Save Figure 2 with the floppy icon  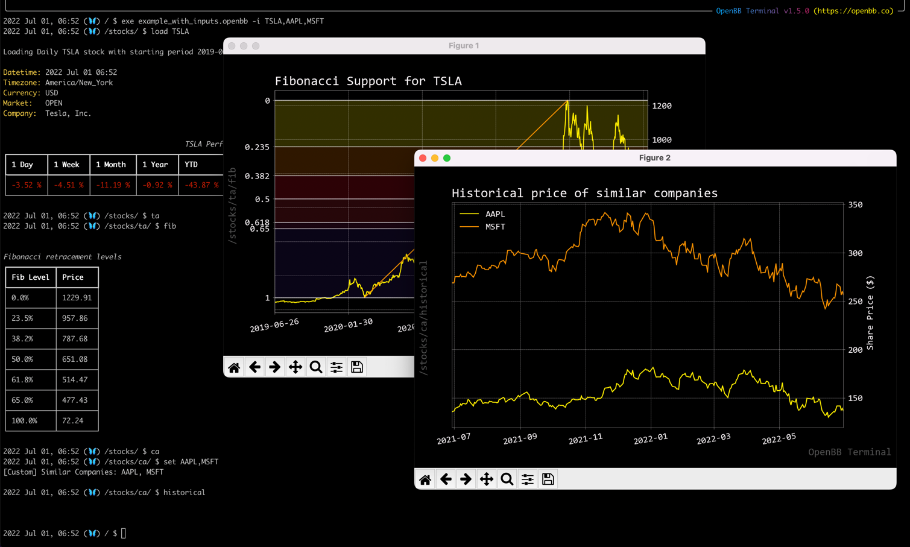pyautogui.click(x=548, y=479)
